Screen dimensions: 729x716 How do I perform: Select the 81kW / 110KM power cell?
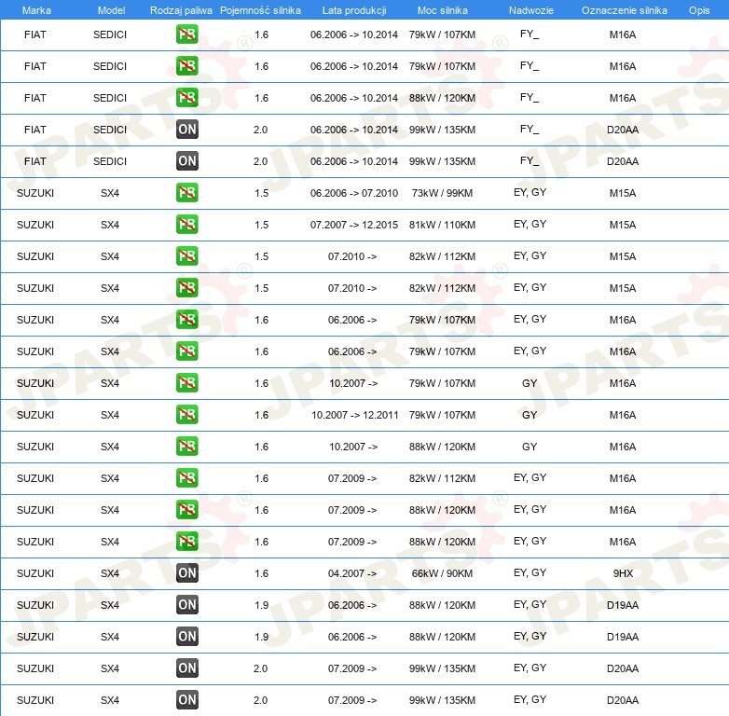point(442,225)
